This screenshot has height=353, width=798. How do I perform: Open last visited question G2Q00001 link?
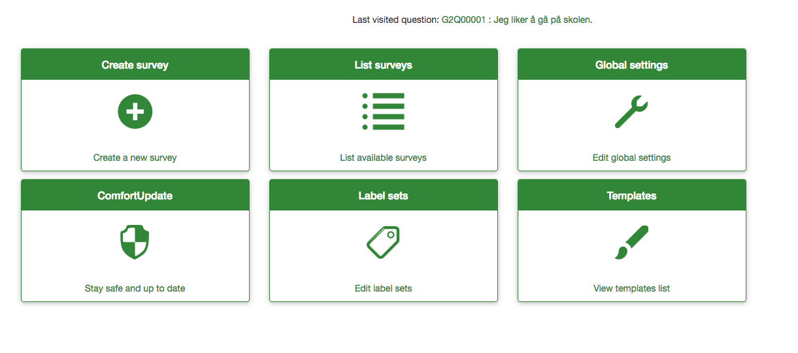pos(517,20)
